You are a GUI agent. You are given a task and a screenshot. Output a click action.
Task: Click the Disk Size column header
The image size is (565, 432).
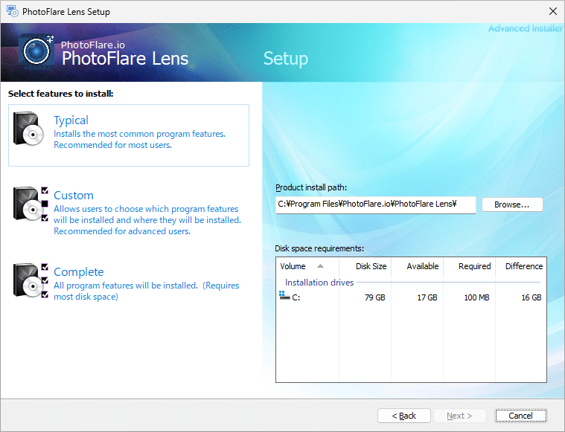365,266
